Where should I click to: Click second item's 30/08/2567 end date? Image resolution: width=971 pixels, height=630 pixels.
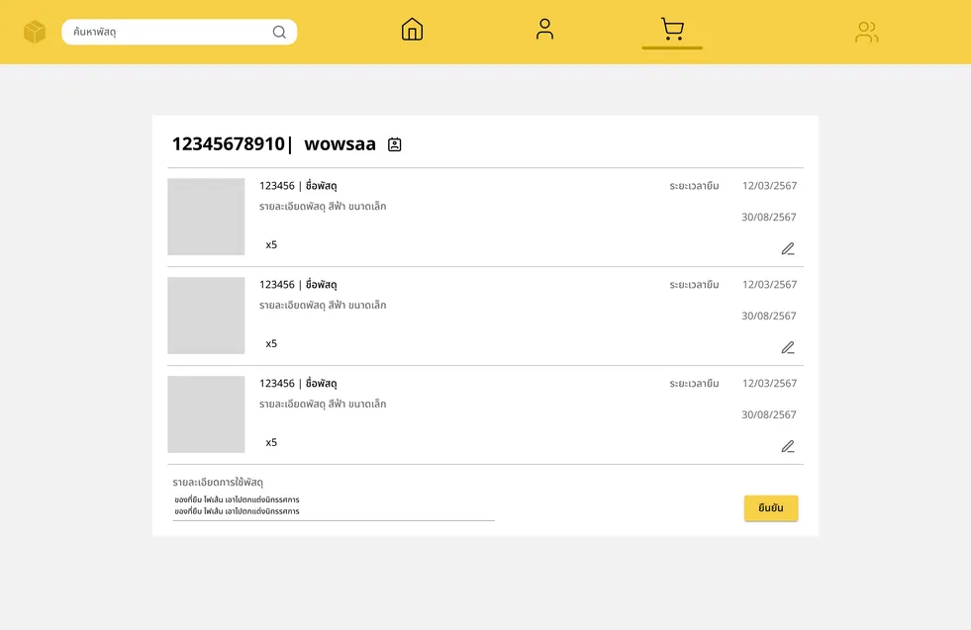[769, 316]
